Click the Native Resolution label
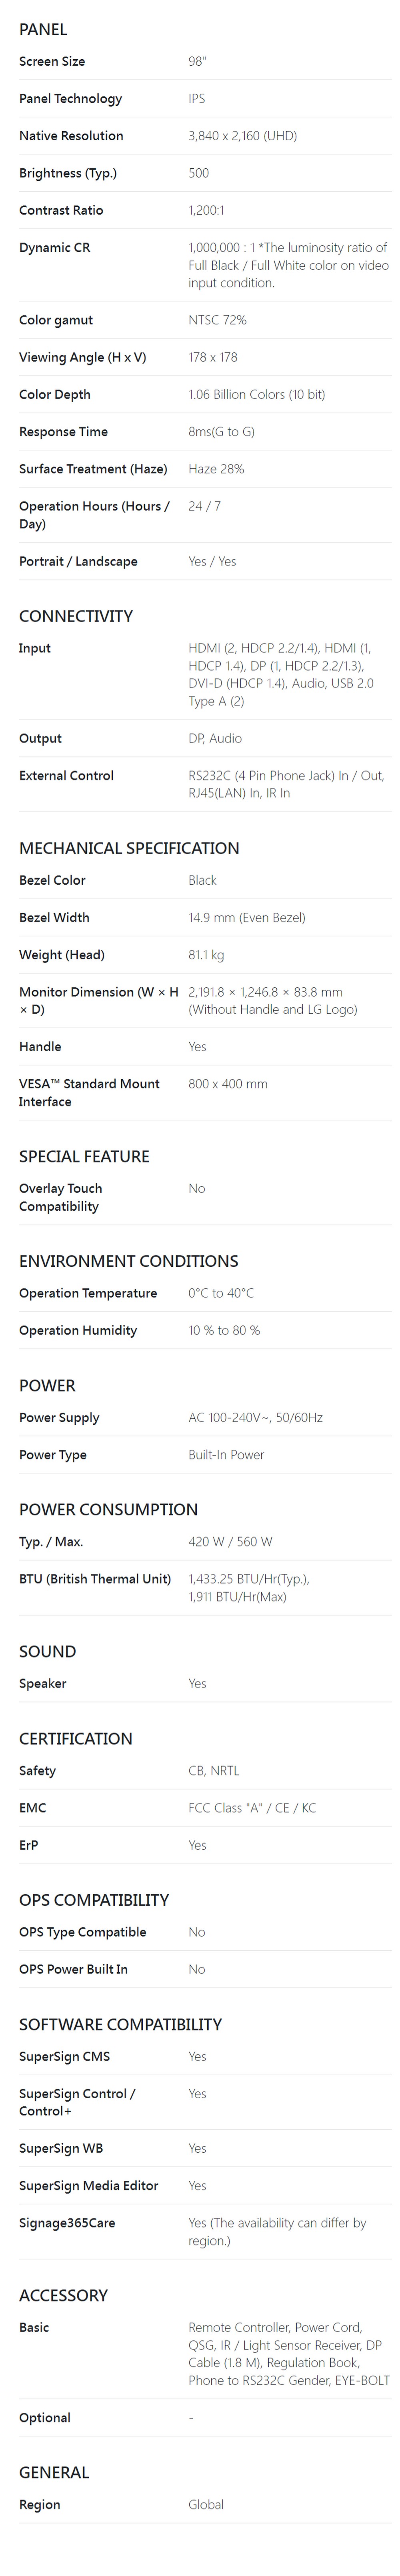The image size is (400, 2576). tap(71, 135)
